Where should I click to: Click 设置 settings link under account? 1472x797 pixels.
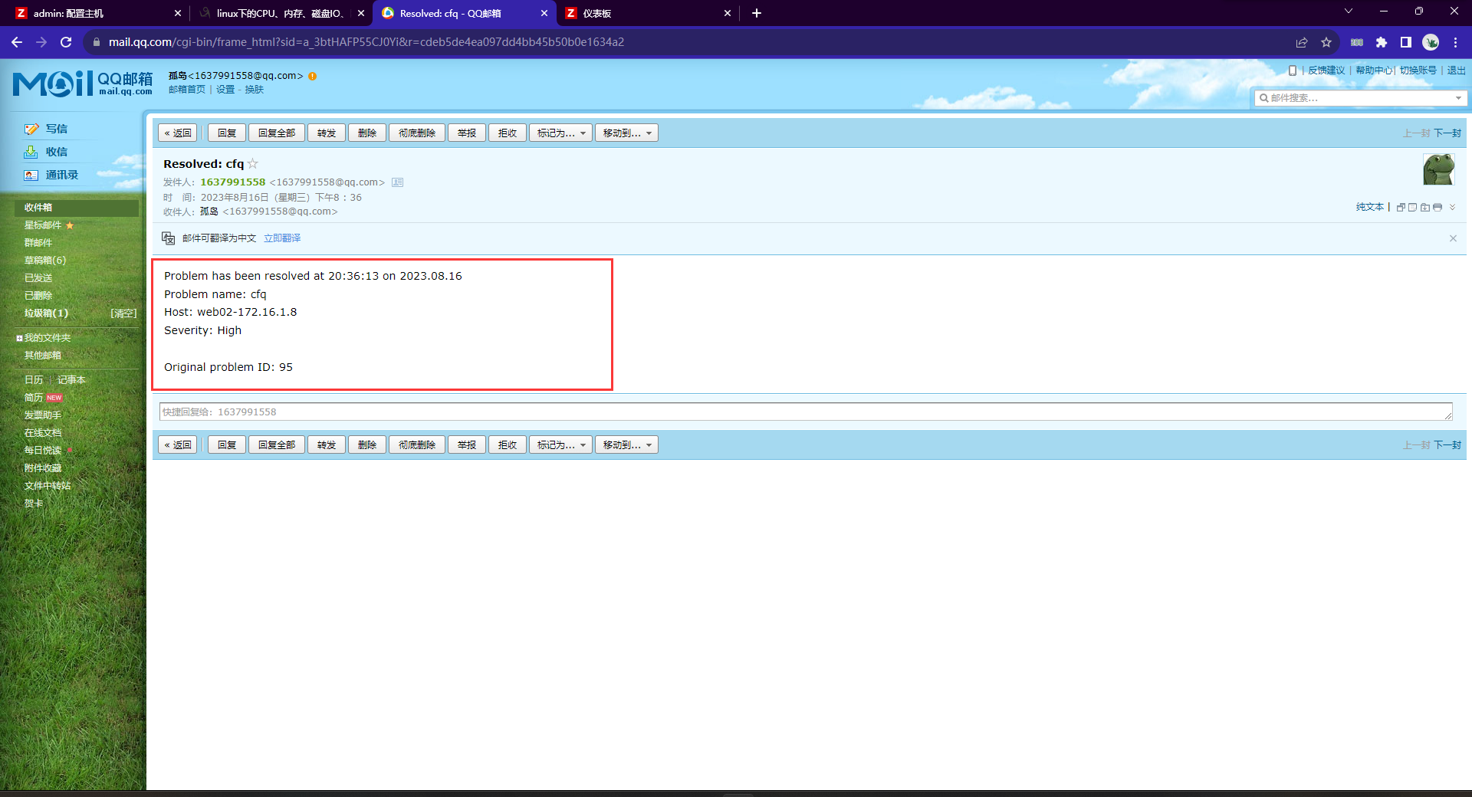[x=225, y=90]
